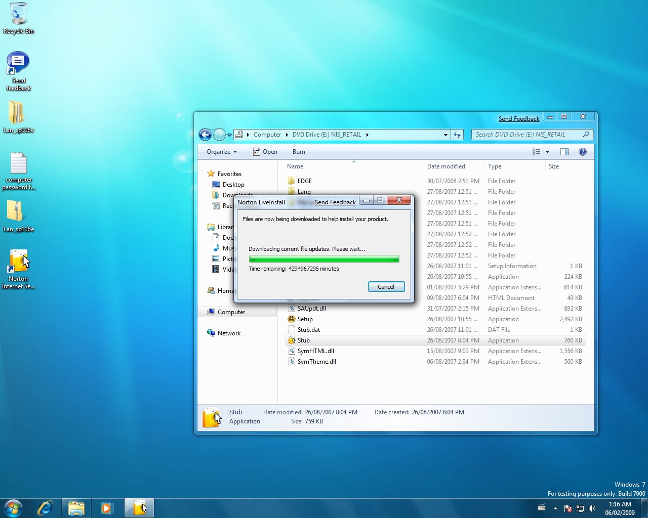Click the Explorer Forward button

pyautogui.click(x=219, y=135)
